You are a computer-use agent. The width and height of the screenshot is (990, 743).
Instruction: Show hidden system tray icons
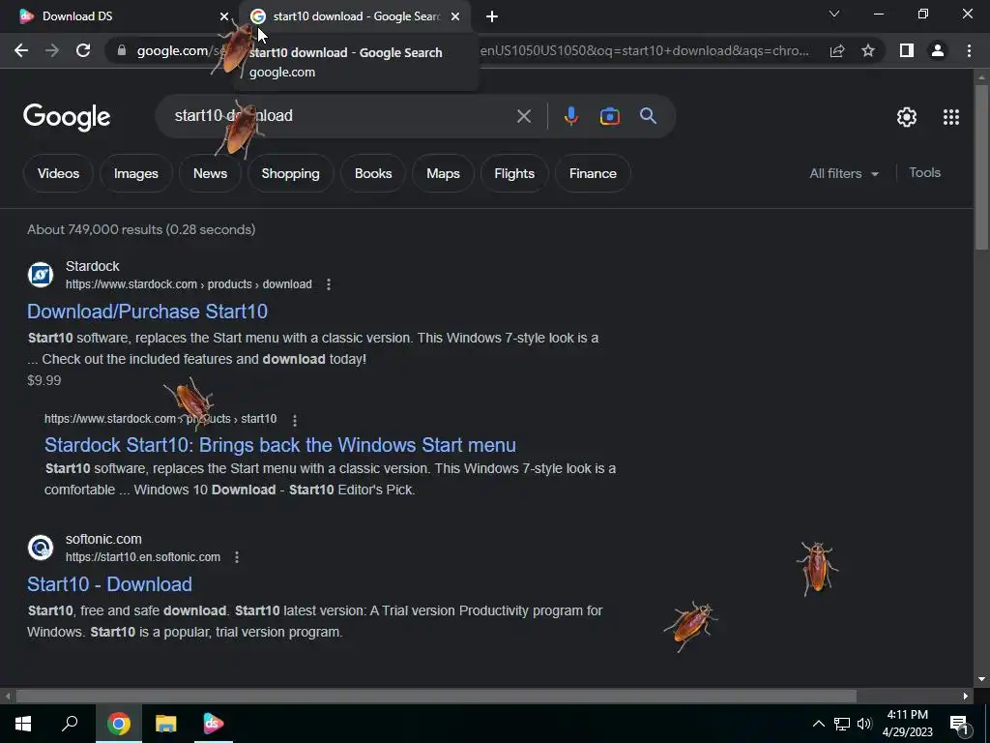(x=818, y=724)
